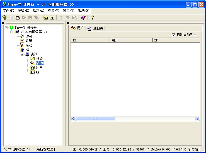Open 窗口(W) menu
This screenshot has height=153, width=206.
coord(69,11)
